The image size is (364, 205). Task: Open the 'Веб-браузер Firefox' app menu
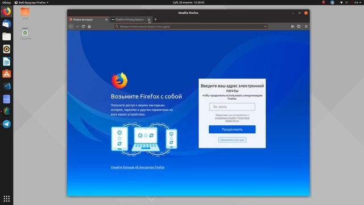[32, 2]
